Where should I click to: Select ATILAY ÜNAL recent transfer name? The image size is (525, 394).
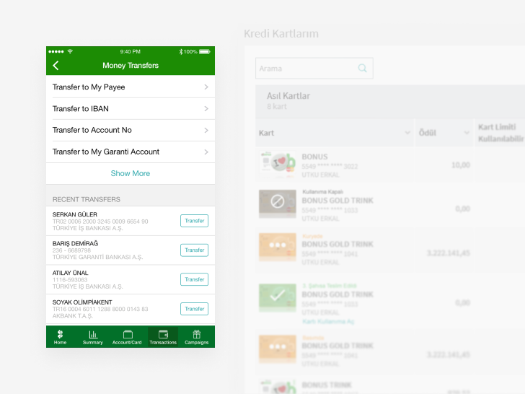(x=71, y=273)
